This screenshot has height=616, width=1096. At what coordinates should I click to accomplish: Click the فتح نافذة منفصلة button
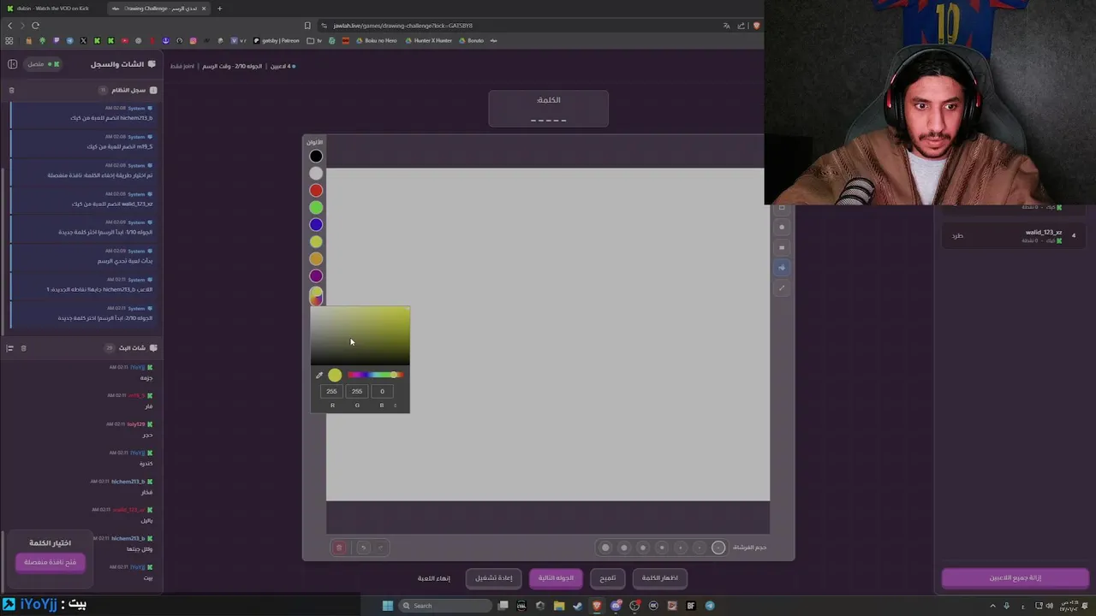tap(51, 562)
